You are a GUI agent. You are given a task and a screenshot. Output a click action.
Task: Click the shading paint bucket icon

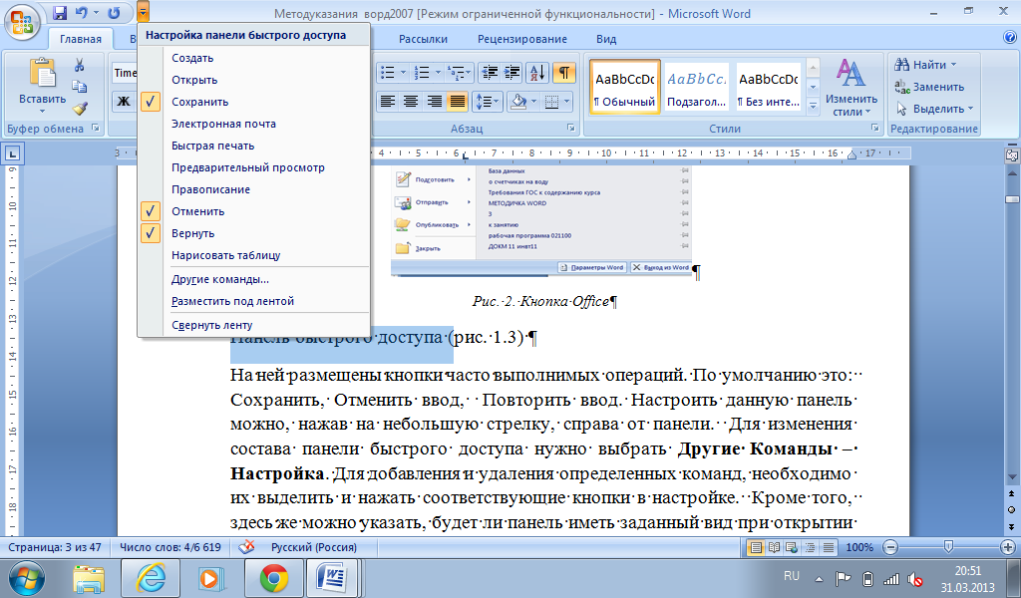[518, 102]
